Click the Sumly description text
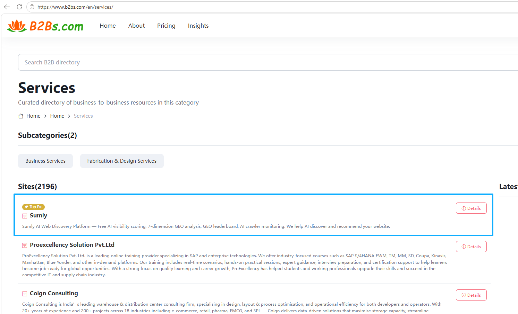This screenshot has height=314, width=518. [x=206, y=226]
